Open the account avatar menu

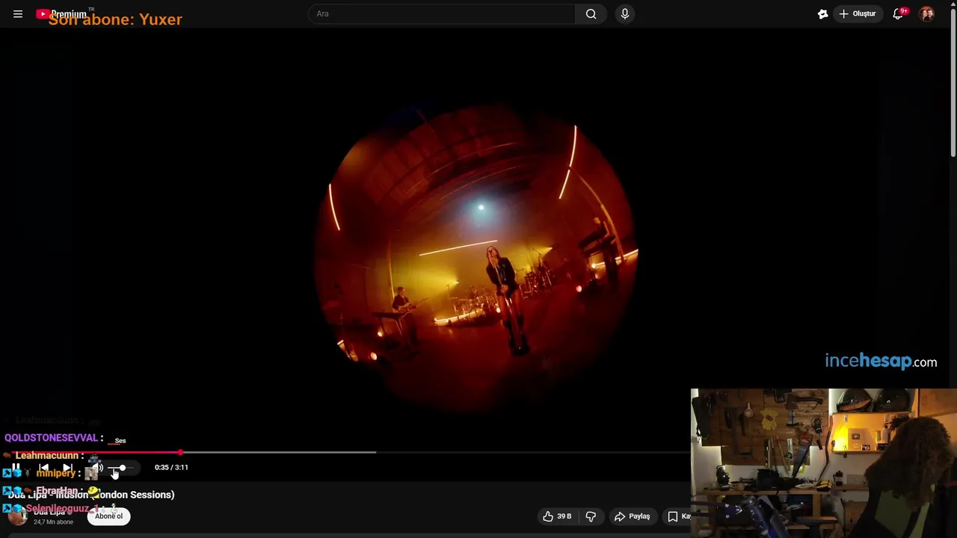[927, 13]
